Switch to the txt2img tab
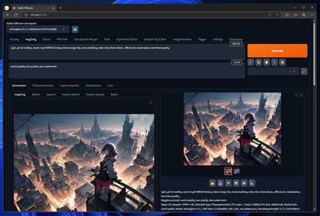The height and width of the screenshot is (216, 320). coord(14,39)
